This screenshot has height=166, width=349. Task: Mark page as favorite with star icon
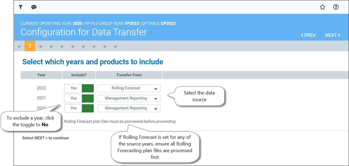click(323, 7)
